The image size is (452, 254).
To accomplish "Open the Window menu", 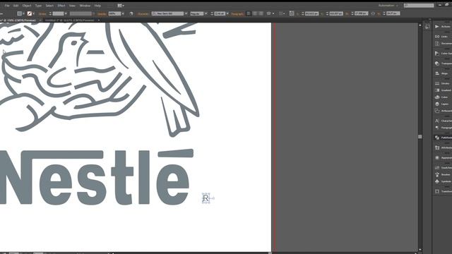I will (x=85, y=6).
